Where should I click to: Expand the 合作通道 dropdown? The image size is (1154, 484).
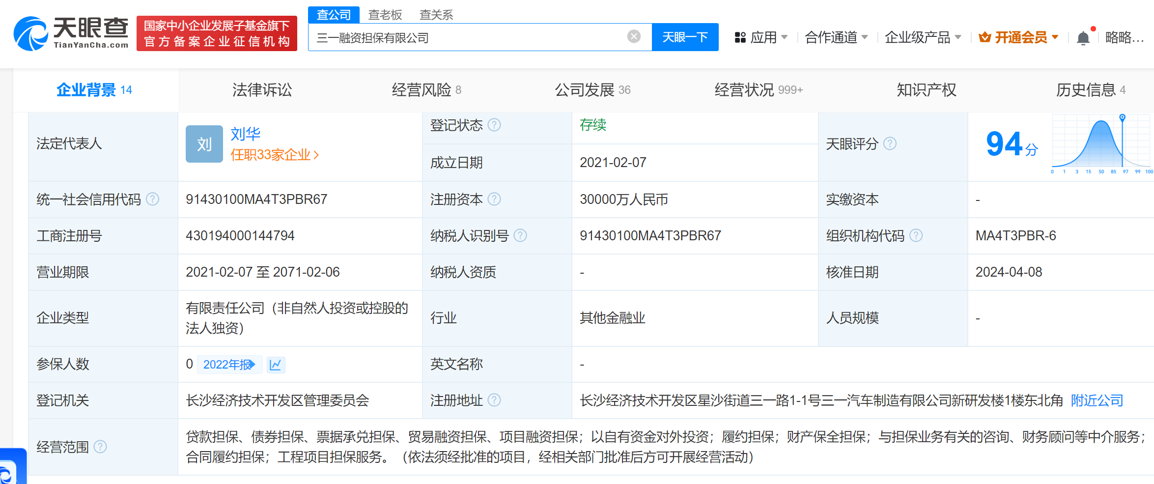tap(836, 37)
